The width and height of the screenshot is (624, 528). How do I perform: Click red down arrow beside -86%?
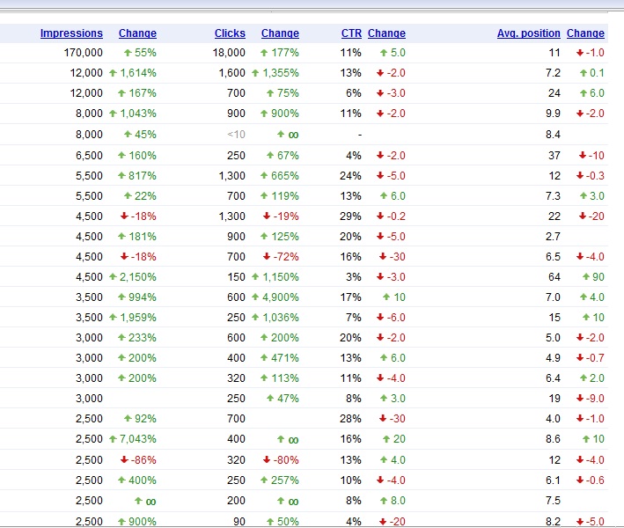tap(124, 460)
